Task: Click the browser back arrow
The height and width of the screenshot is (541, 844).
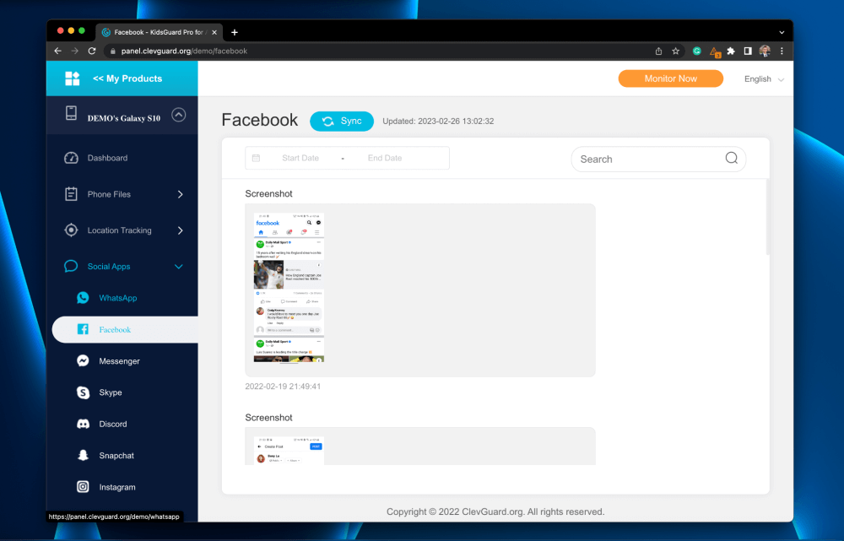Action: tap(58, 51)
